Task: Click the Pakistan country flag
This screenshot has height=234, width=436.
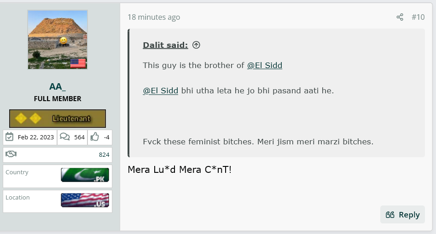Action: (x=85, y=175)
